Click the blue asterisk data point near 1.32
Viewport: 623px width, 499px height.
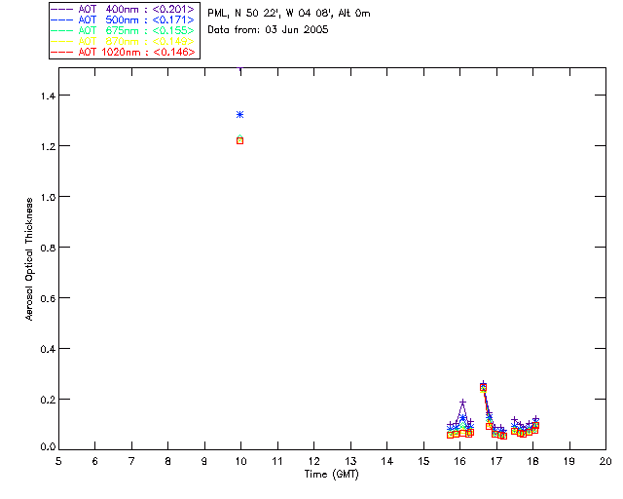click(x=239, y=115)
